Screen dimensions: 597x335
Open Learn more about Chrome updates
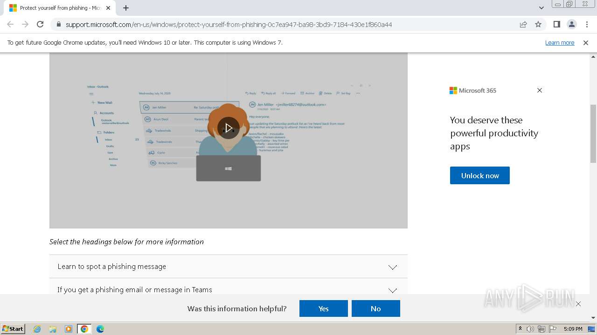(x=560, y=42)
